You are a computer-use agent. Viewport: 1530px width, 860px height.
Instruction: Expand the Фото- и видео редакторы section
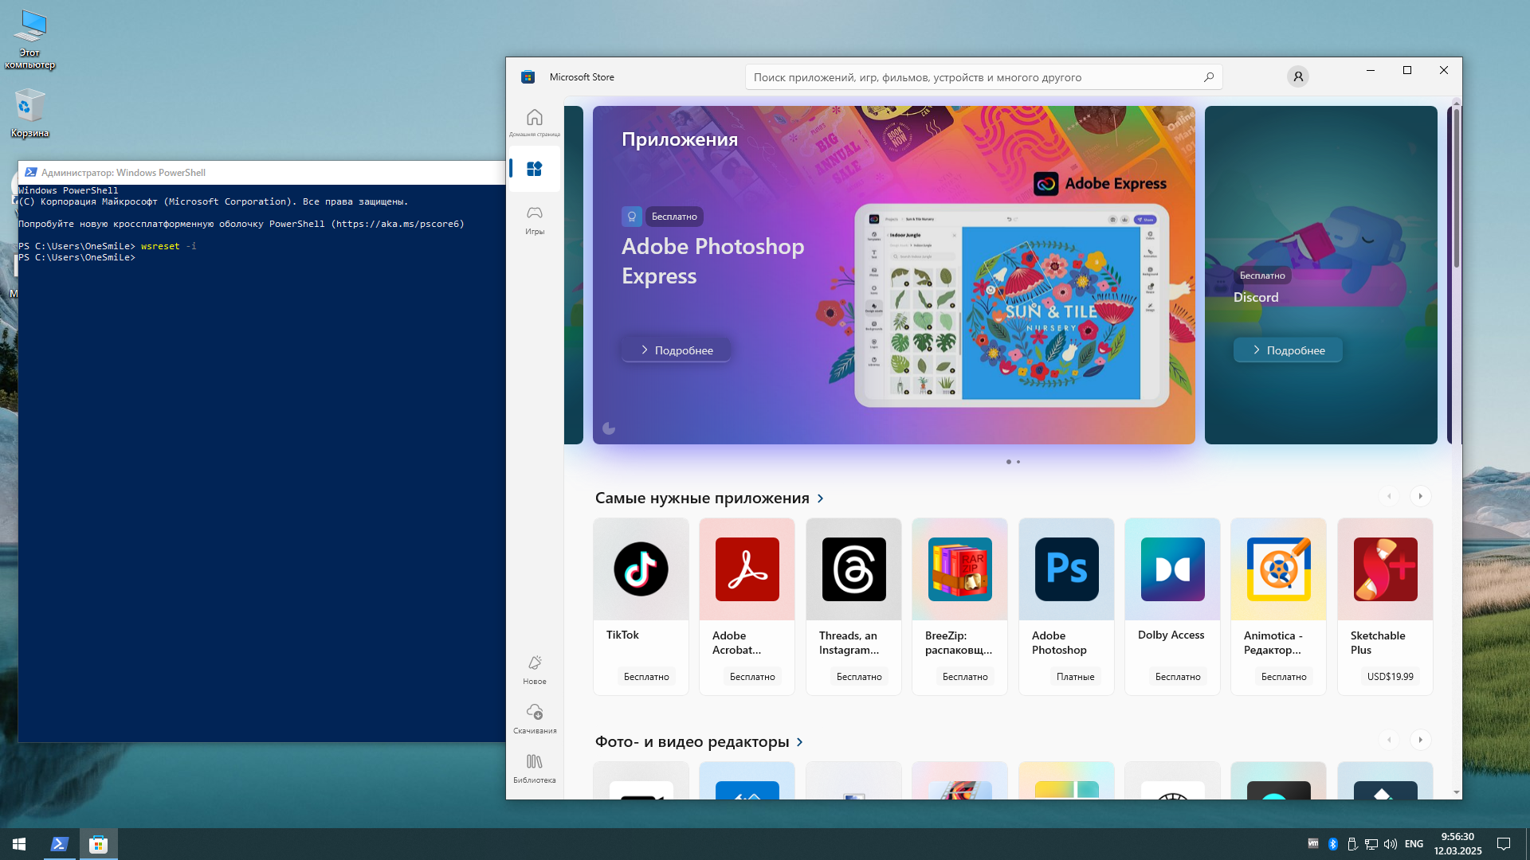pos(799,742)
